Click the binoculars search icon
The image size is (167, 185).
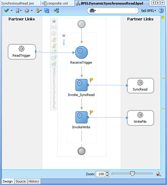click(x=92, y=11)
